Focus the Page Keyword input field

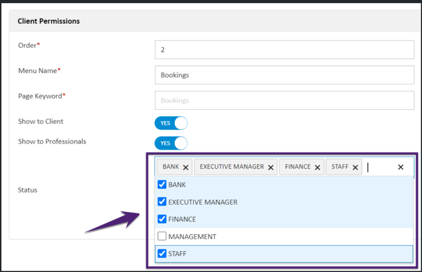(x=285, y=100)
